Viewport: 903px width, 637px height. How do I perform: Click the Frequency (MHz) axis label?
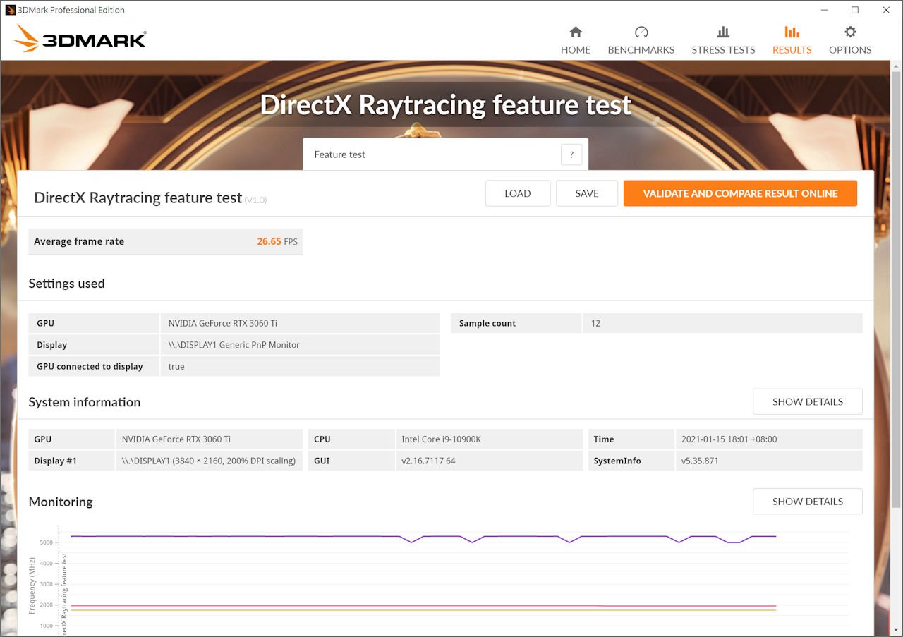coord(32,586)
